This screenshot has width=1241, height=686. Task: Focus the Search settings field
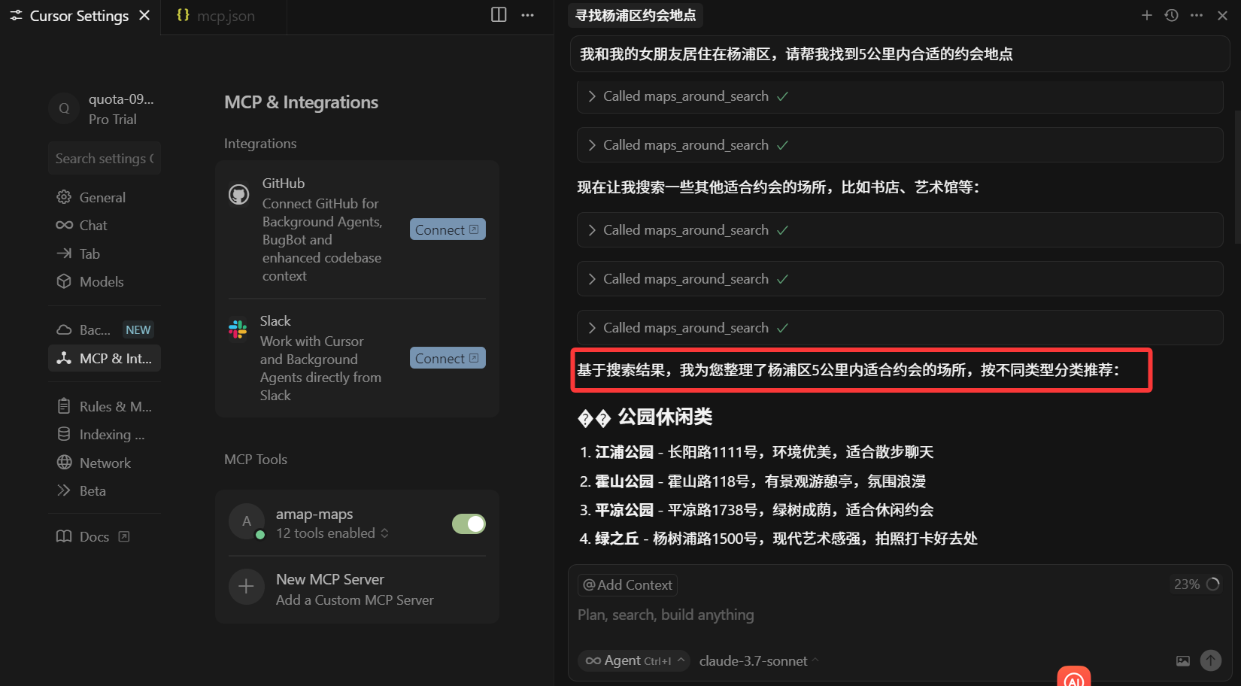click(105, 158)
